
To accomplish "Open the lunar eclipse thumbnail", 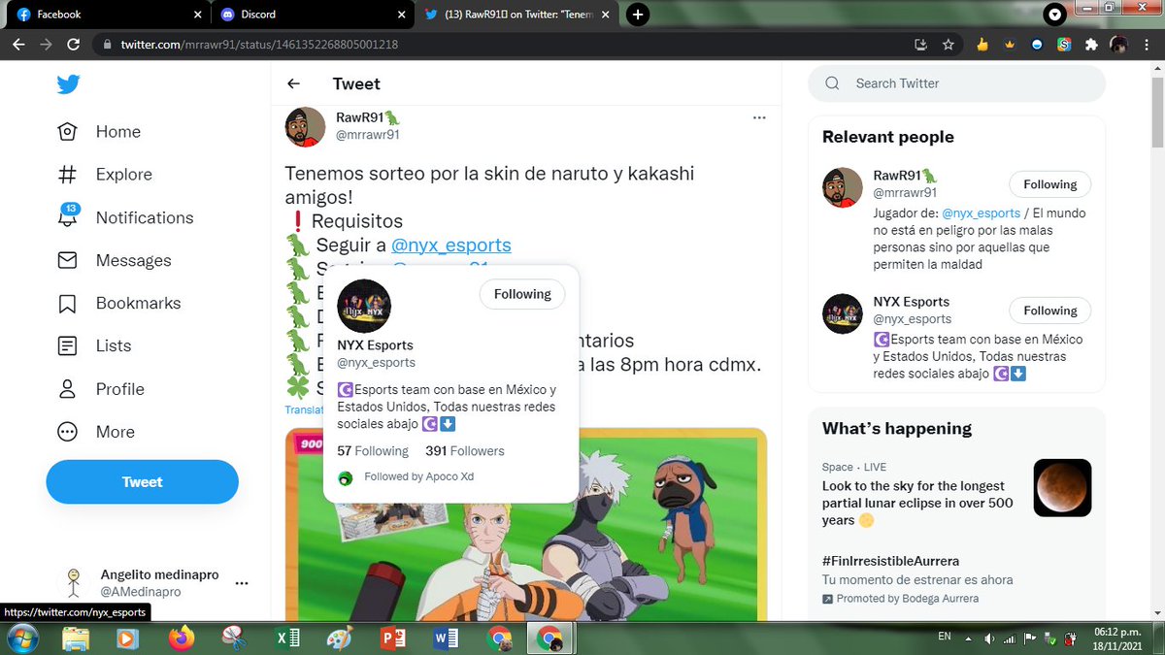I will click(x=1062, y=488).
